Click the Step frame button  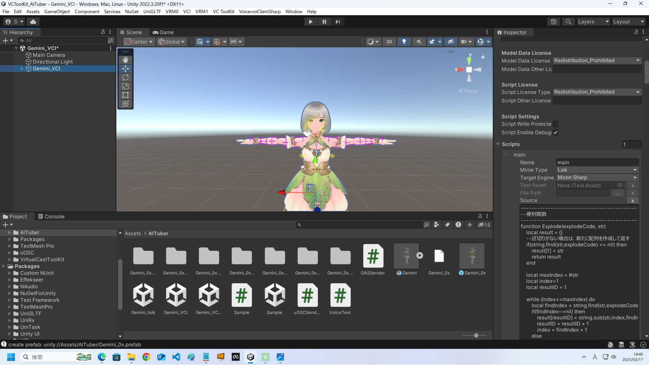[338, 22]
